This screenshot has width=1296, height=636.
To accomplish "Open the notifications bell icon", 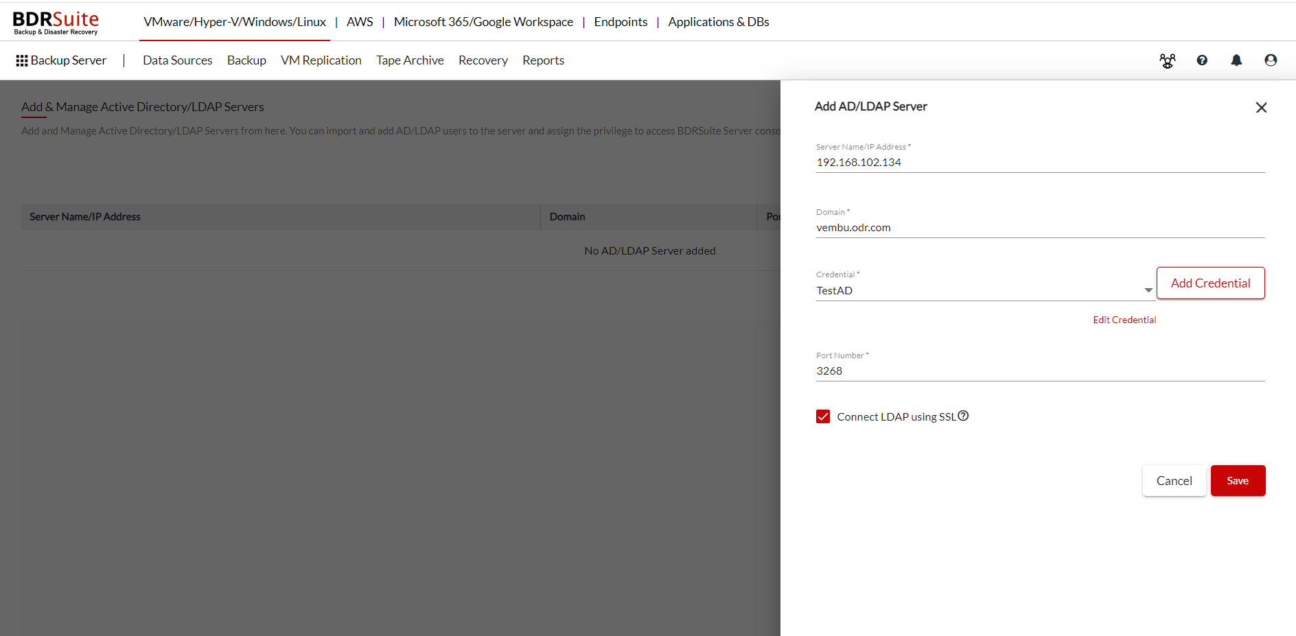I will click(1236, 60).
